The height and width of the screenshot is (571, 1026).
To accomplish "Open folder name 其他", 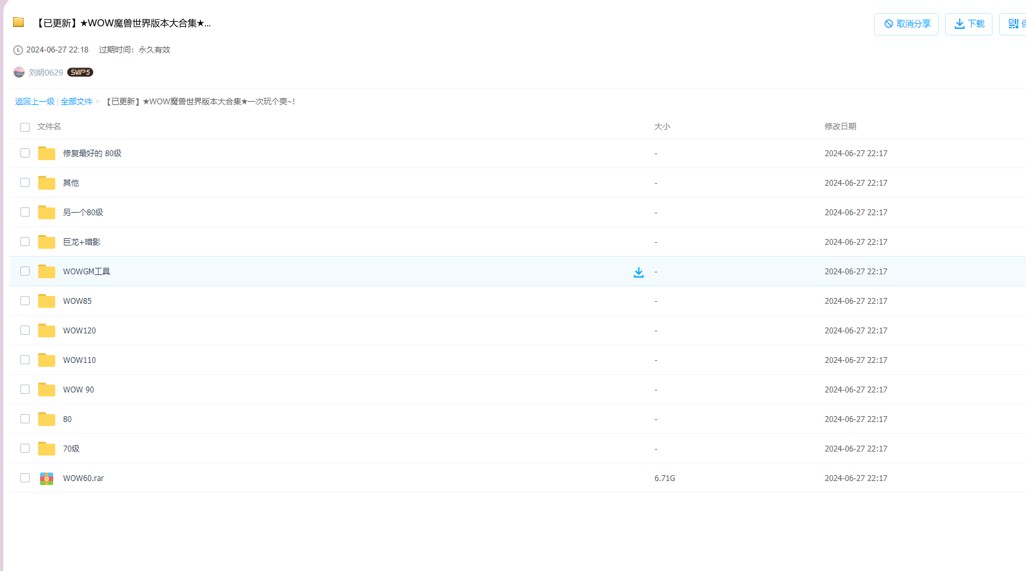I will (71, 183).
